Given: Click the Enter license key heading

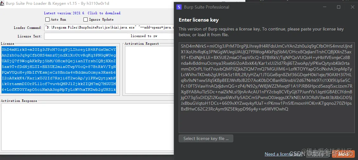Looking at the screenshot, I should [199, 20].
